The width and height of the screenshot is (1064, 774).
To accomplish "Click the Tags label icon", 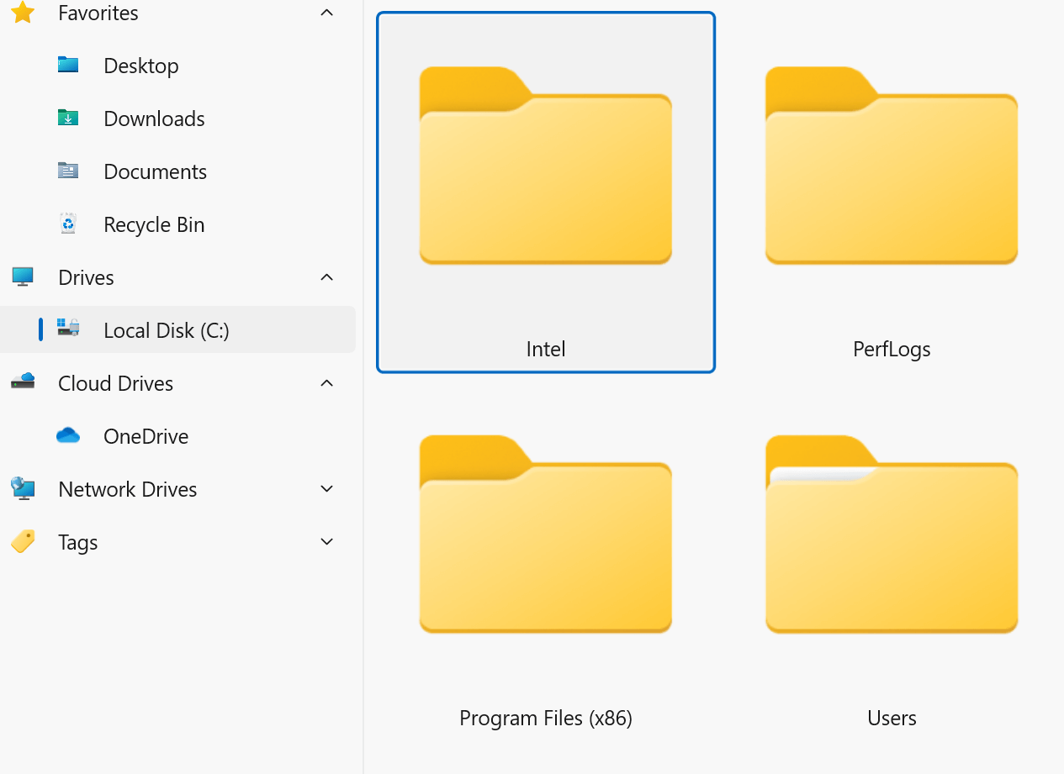I will (22, 541).
